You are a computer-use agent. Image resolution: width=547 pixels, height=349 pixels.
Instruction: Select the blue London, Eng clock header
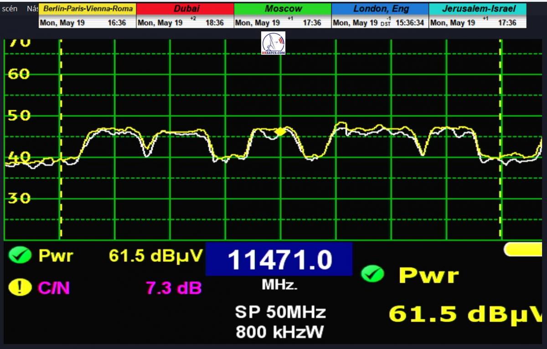(380, 9)
